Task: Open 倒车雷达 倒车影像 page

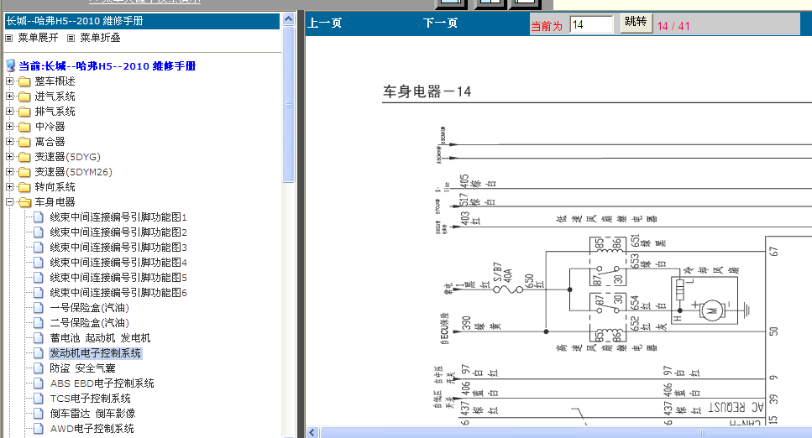Action: (92, 414)
